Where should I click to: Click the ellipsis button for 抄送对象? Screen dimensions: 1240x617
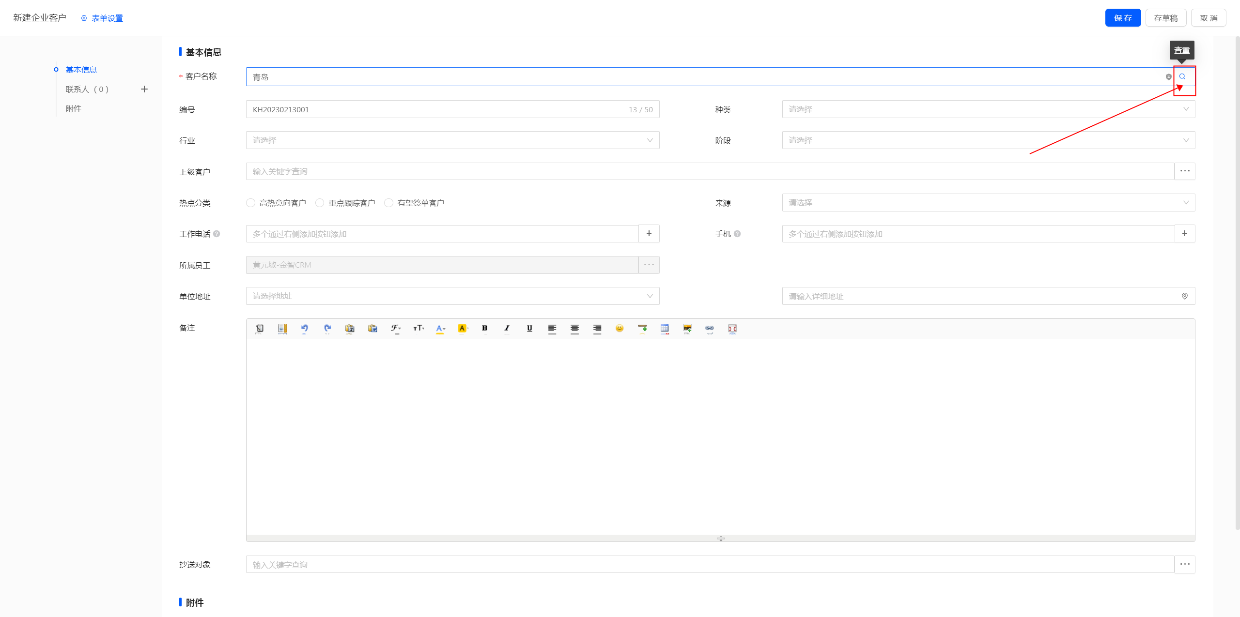1185,564
